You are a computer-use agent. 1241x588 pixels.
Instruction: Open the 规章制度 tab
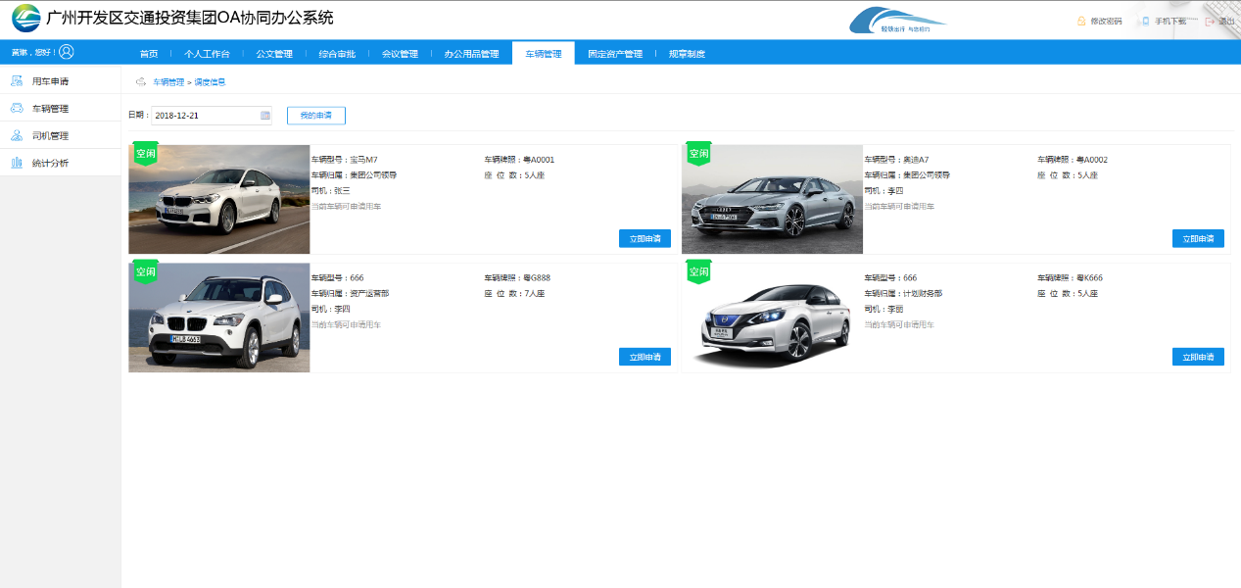[687, 54]
